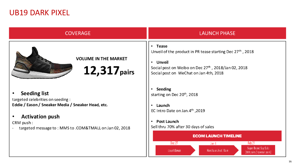This screenshot has height=166, width=295.
Task: Click the Jan 4 timeline date label
Action: pos(213,143)
